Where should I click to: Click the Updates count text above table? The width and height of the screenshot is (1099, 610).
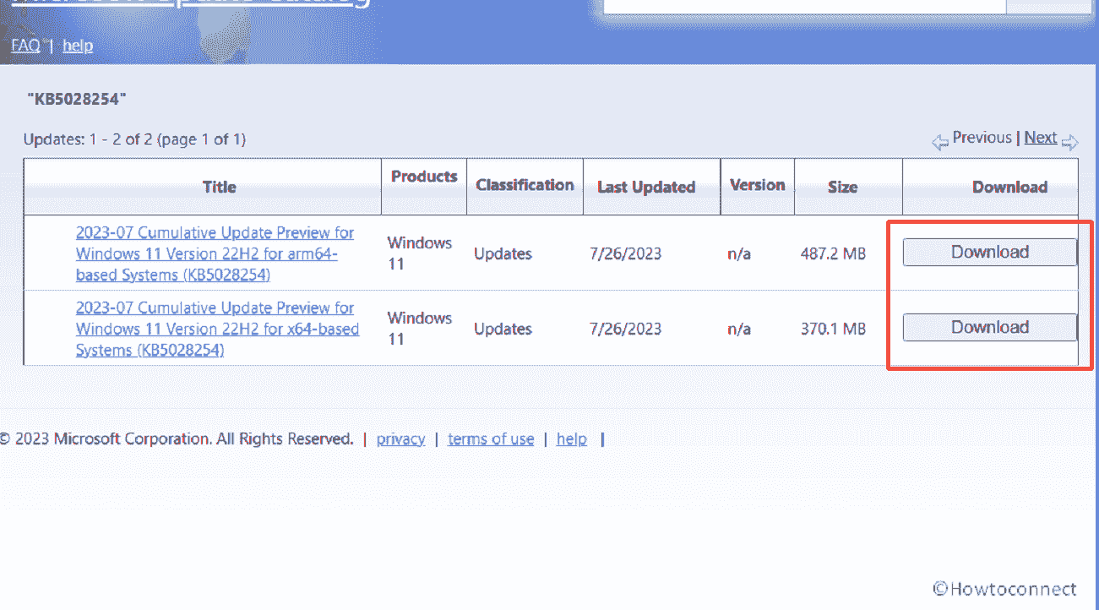pos(134,139)
